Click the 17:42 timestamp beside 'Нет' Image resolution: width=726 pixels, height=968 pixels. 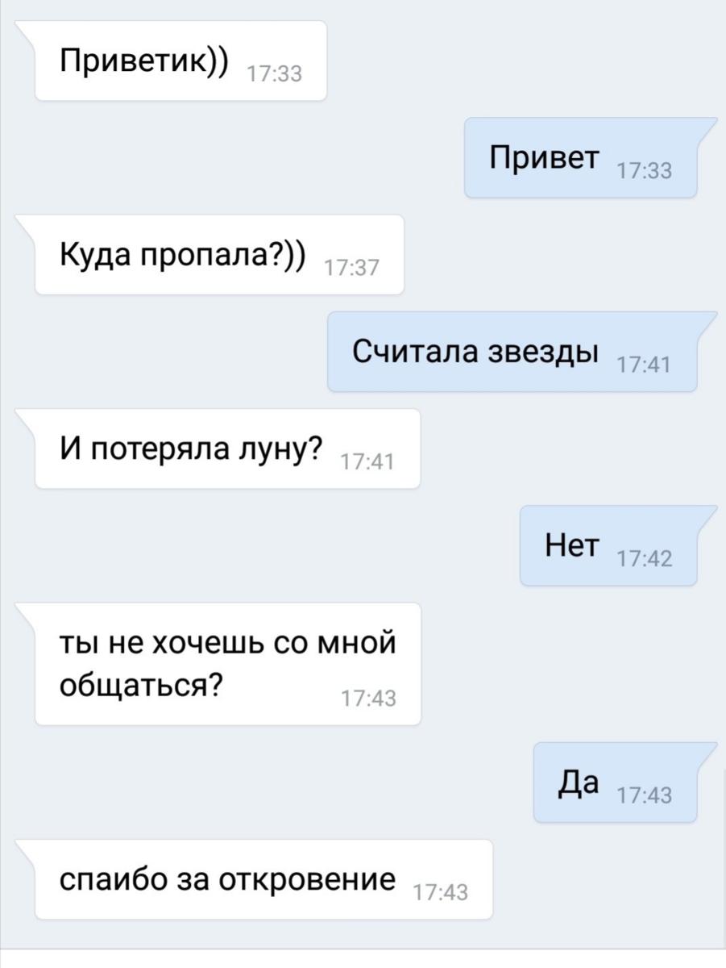click(x=644, y=559)
